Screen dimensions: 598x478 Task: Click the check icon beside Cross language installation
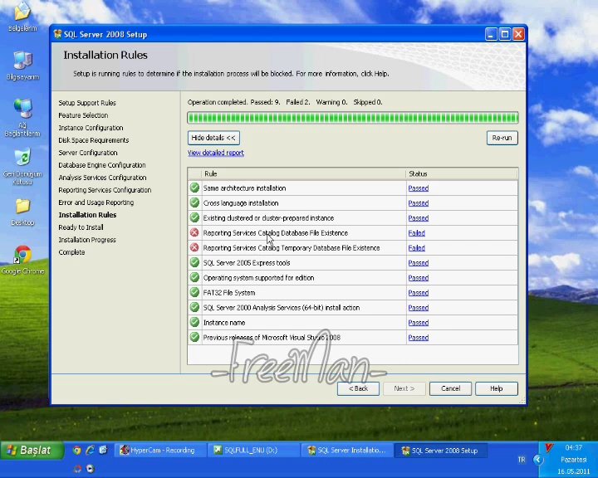194,202
